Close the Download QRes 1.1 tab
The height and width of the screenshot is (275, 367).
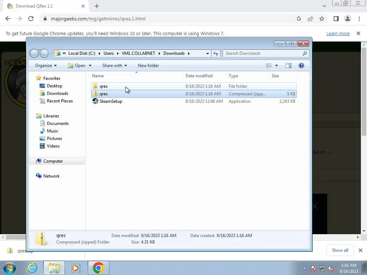pyautogui.click(x=83, y=6)
